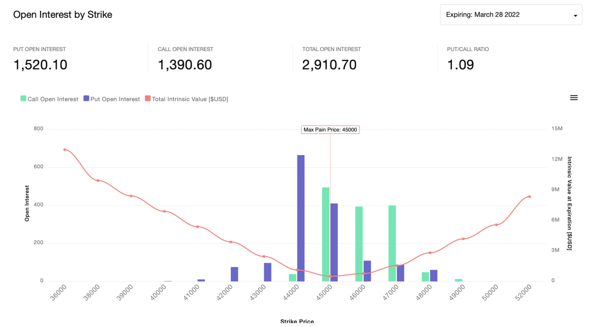Screen dimensions: 597x327
Task: Click the tall put bar at 44000
Action: 301,218
